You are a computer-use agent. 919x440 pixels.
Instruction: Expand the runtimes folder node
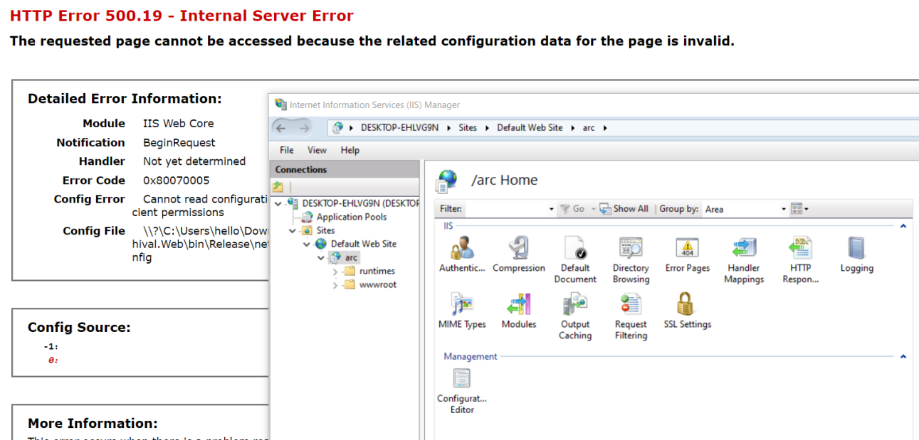[335, 271]
